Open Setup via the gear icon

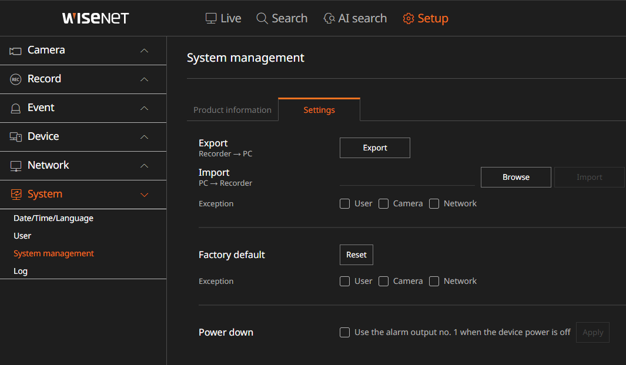(x=409, y=18)
